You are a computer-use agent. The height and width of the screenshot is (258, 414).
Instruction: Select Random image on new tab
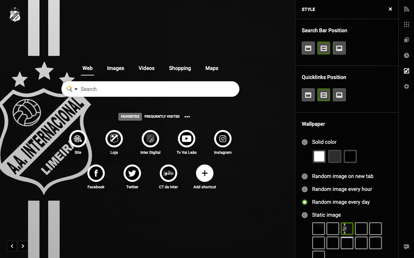coord(305,176)
